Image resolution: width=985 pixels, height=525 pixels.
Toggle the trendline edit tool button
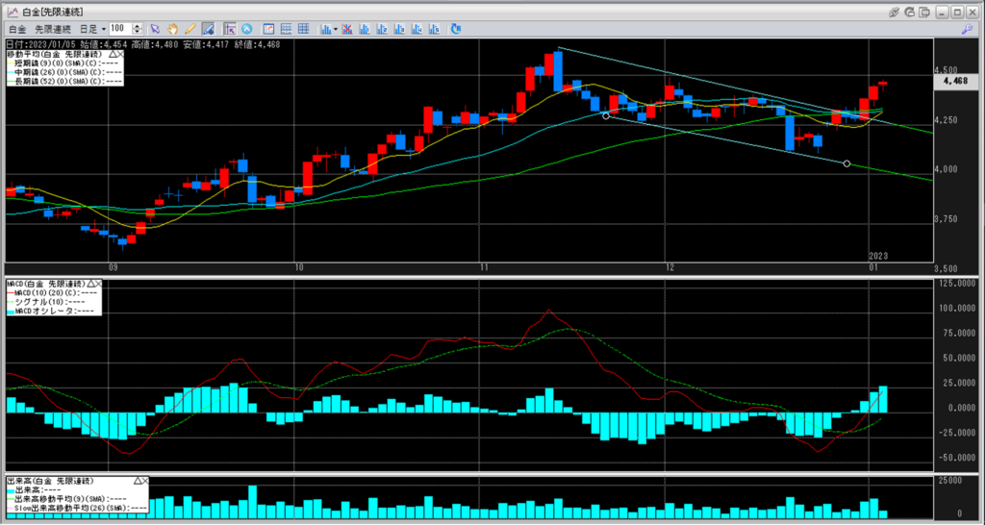tap(208, 29)
